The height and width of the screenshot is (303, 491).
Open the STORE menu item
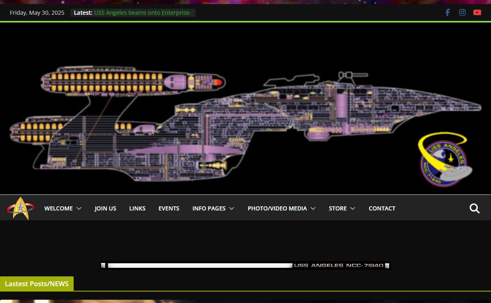pos(338,208)
